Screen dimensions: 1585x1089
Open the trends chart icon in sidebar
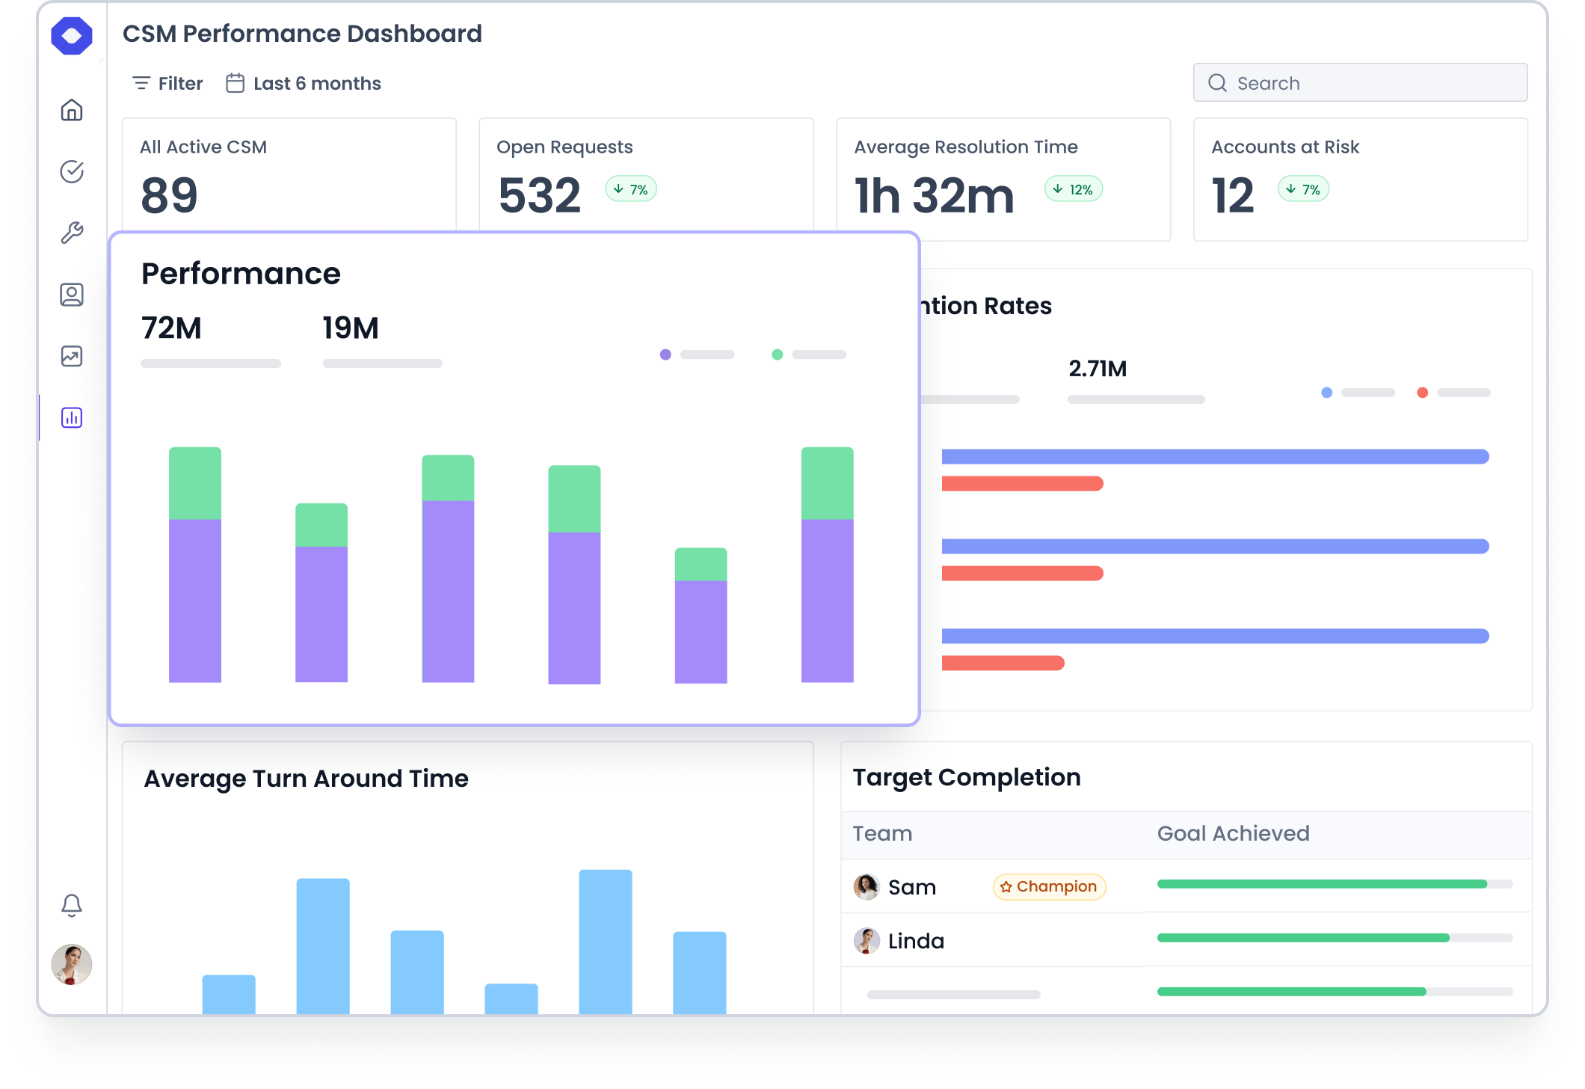point(71,356)
